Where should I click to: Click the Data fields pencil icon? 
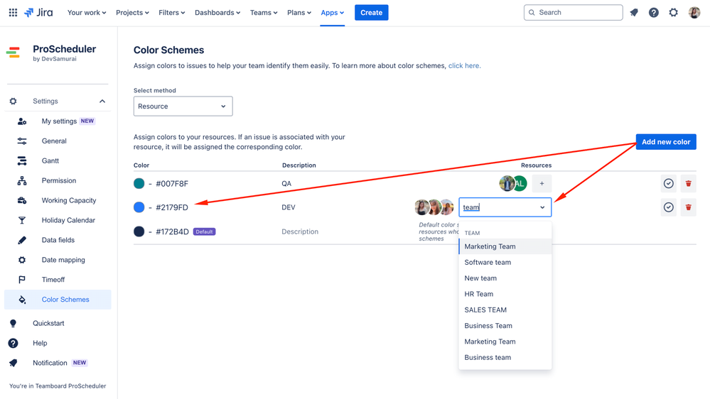tap(22, 240)
